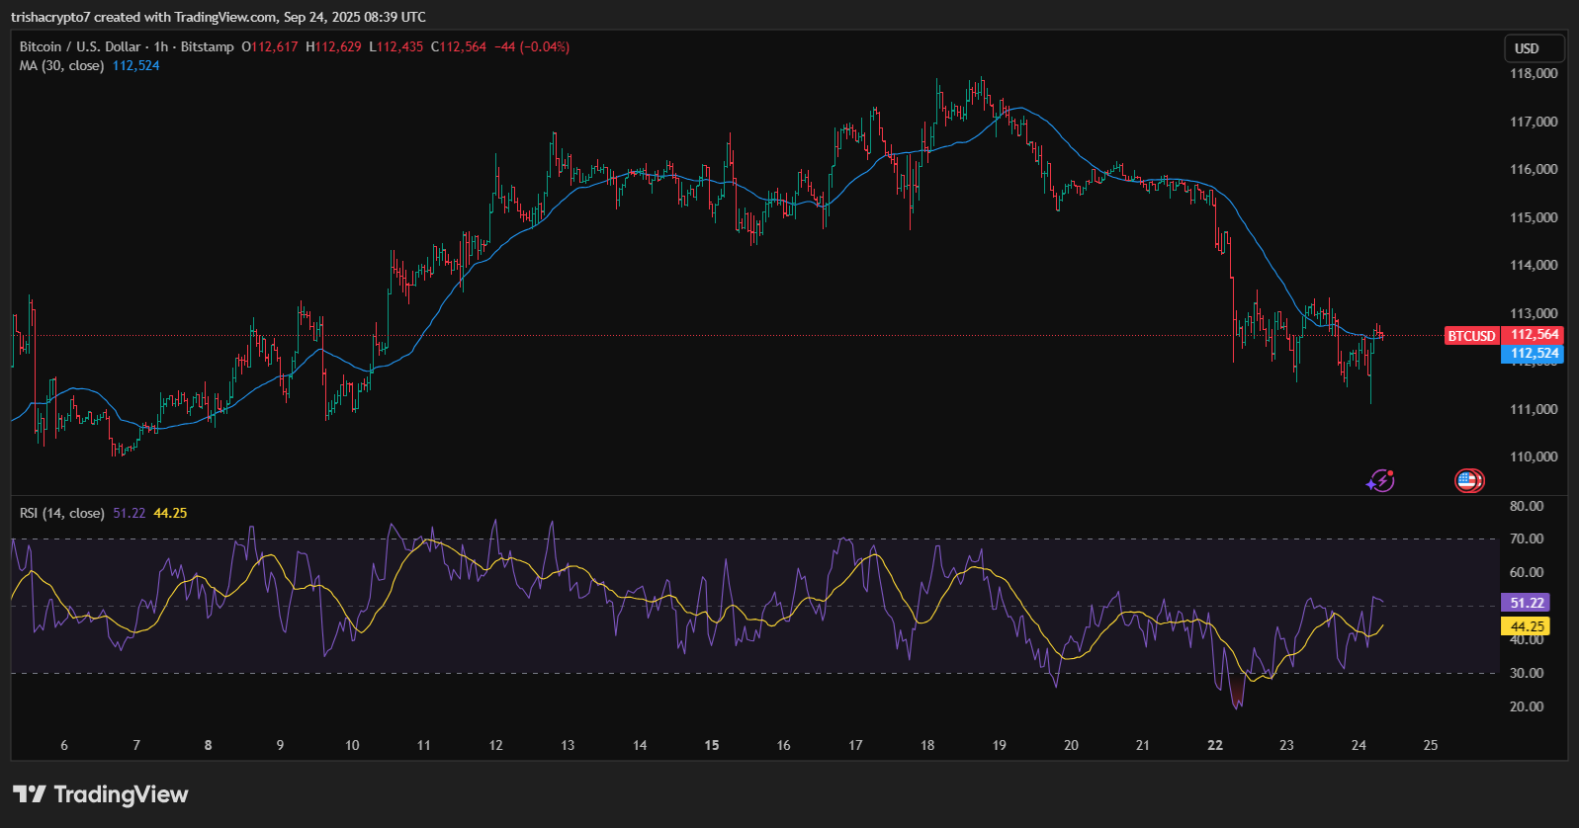This screenshot has width=1579, height=828.
Task: Click date 22 on the time axis
Action: point(1215,745)
